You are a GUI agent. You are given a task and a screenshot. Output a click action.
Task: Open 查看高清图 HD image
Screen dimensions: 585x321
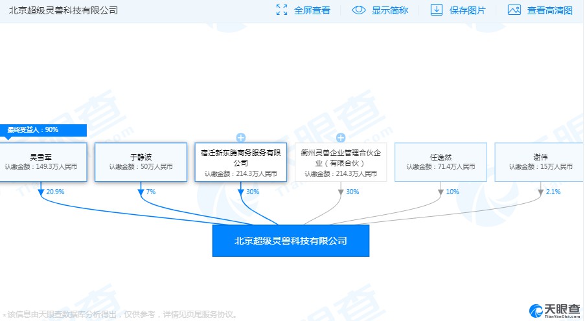click(549, 10)
